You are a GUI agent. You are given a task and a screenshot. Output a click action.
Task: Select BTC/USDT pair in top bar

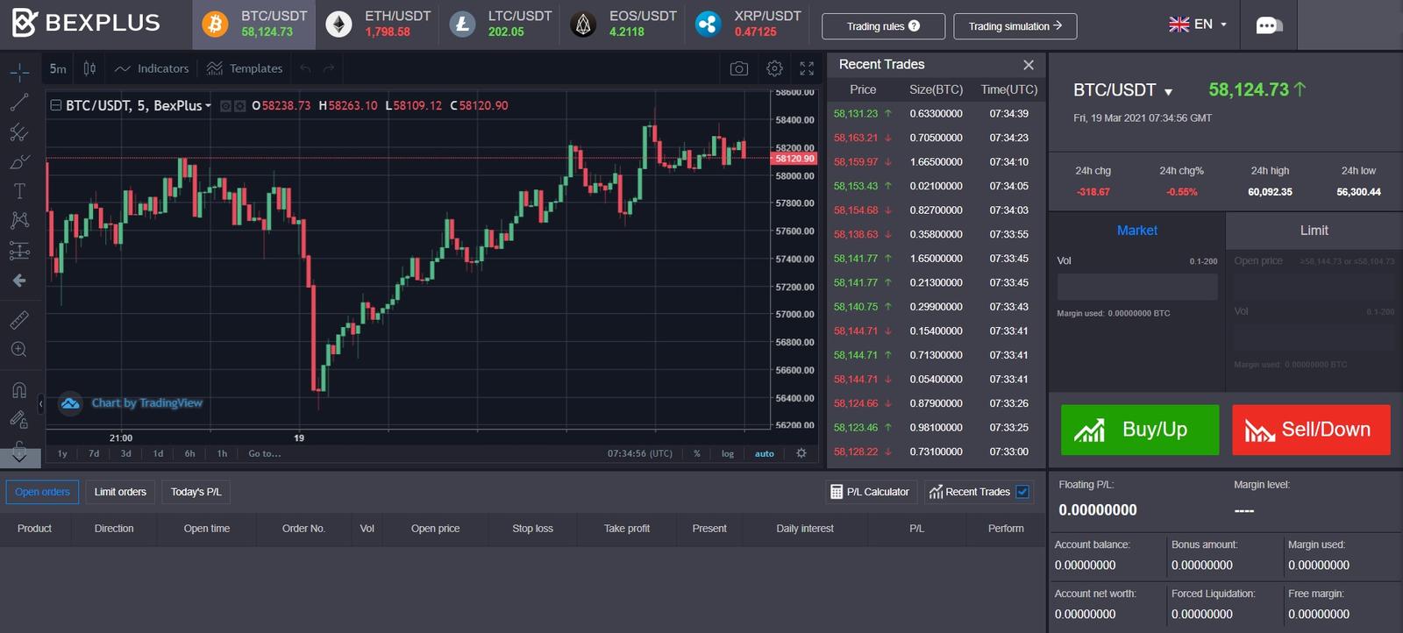coord(254,25)
